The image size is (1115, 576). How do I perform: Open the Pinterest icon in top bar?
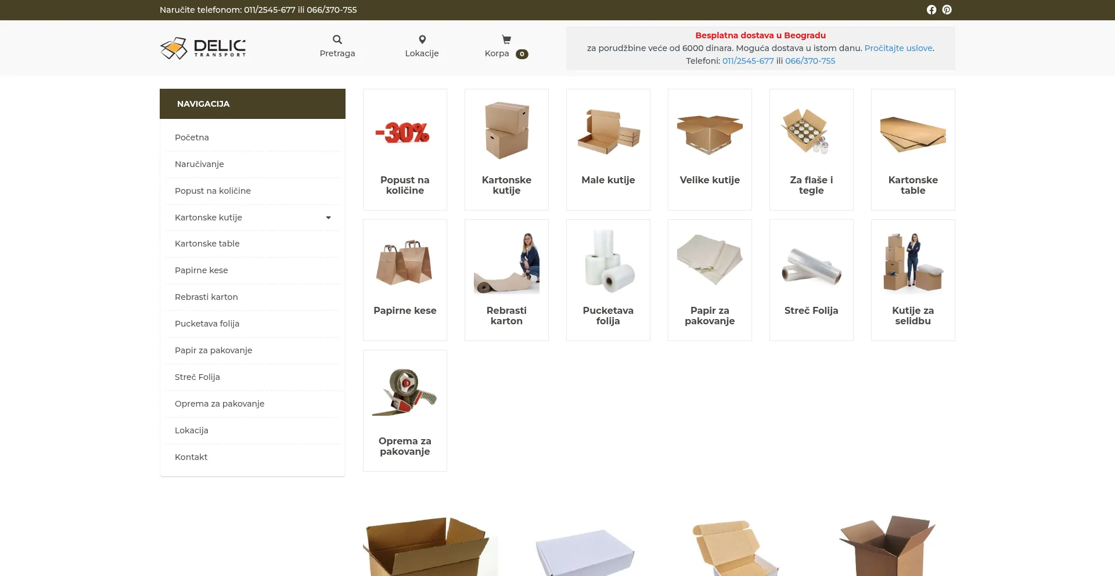coord(947,10)
